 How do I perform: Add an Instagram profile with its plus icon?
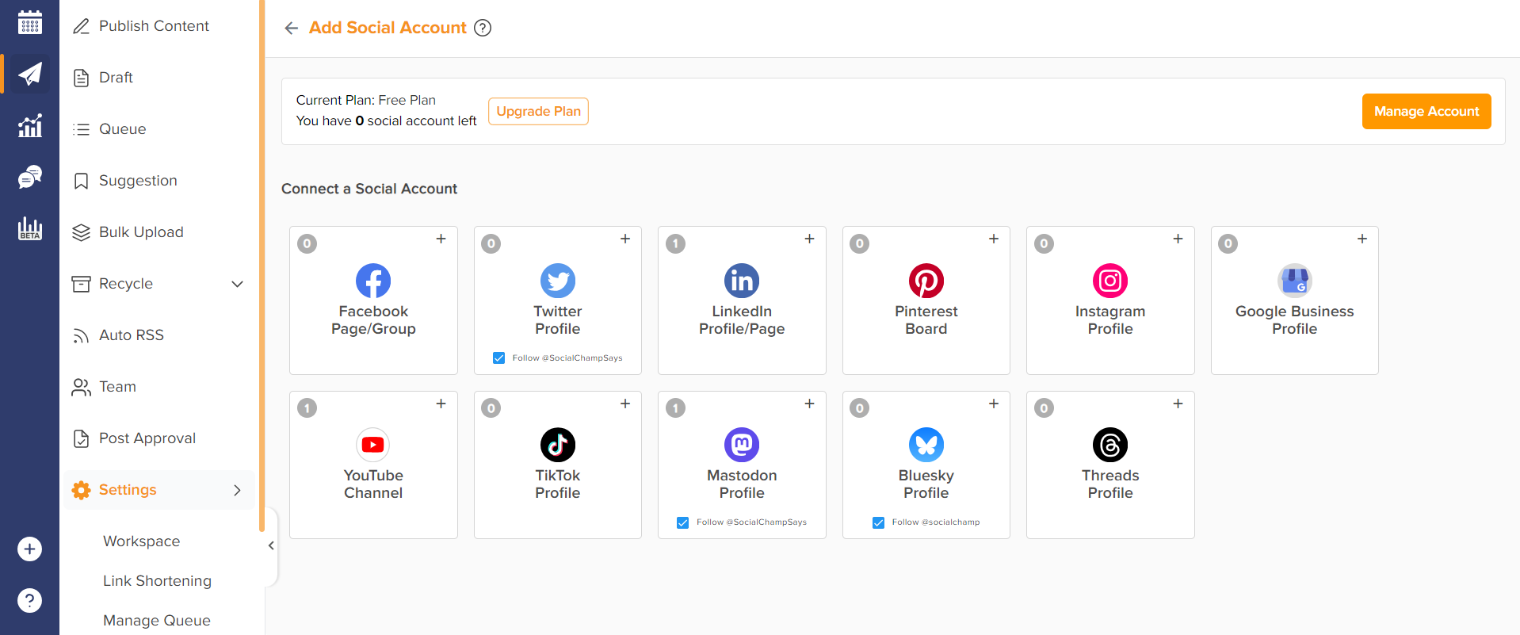[x=1178, y=239]
